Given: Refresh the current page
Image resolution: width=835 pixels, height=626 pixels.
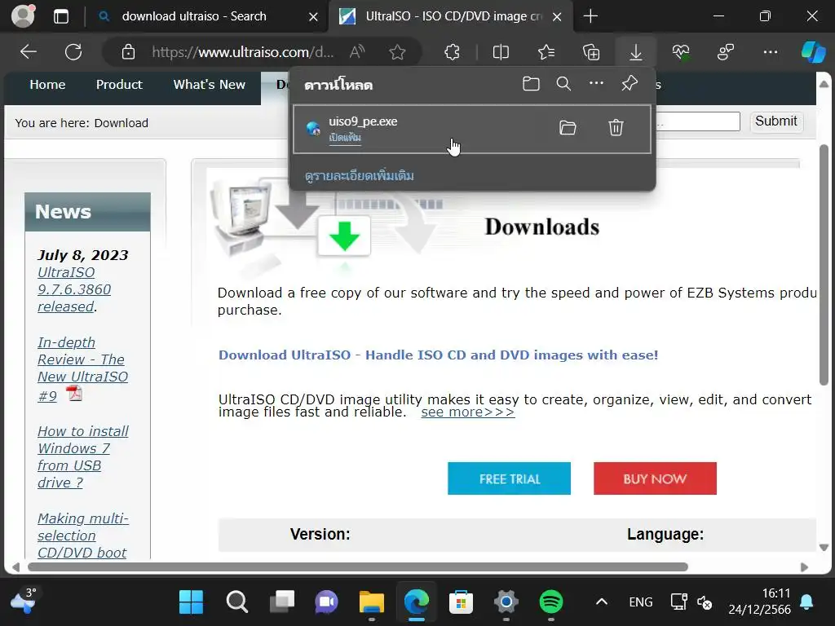Looking at the screenshot, I should click(x=73, y=51).
